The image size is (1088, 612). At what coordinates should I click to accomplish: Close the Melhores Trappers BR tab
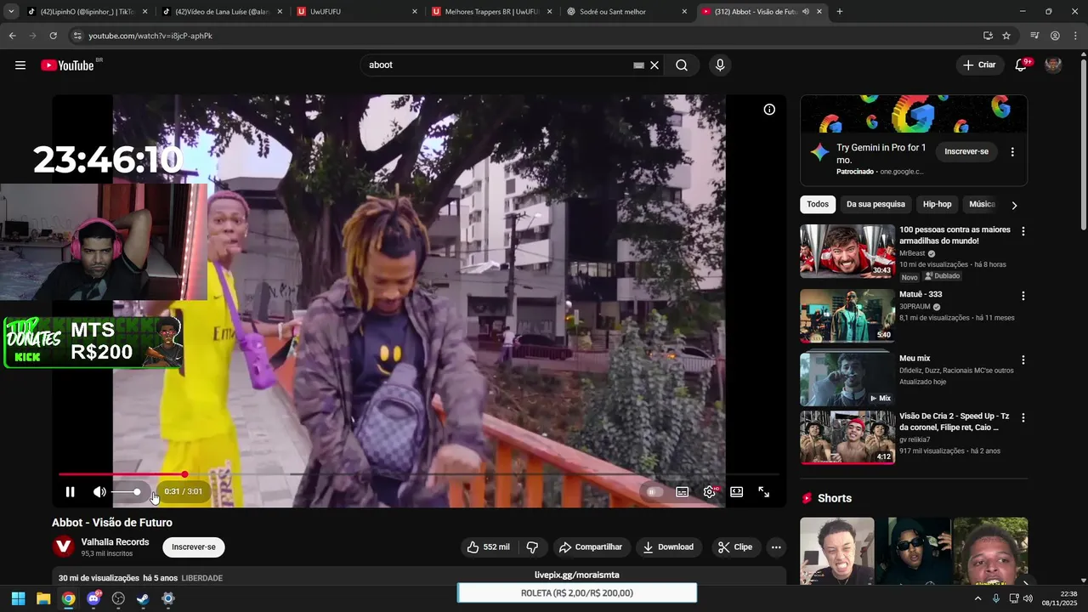point(549,12)
